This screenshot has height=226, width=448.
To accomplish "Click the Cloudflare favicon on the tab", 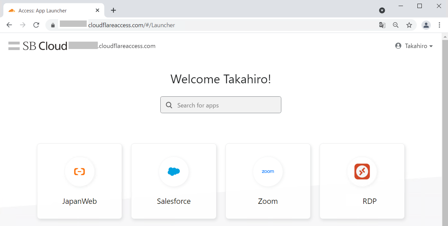I will point(11,10).
